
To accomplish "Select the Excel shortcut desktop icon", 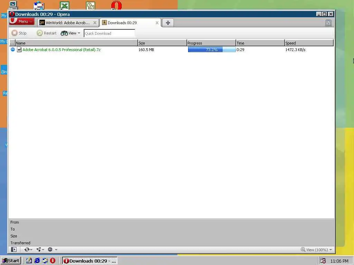I will tap(64, 6).
